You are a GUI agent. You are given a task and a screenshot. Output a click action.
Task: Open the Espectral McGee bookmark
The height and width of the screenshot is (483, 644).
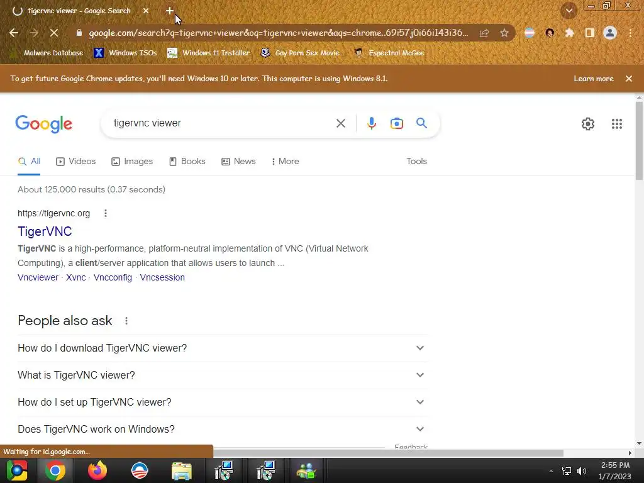(389, 53)
